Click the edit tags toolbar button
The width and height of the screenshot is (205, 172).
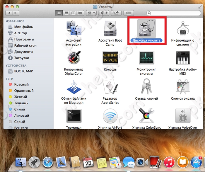pyautogui.click(x=129, y=13)
